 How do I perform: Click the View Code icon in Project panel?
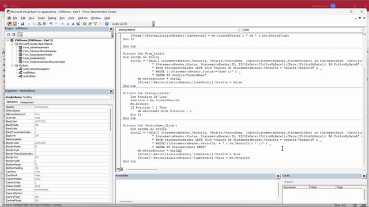coord(9,34)
